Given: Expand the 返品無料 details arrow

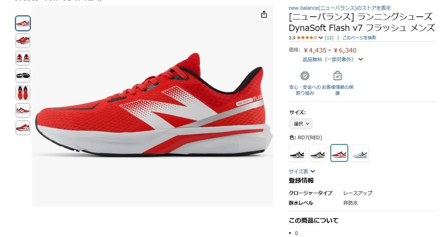Looking at the screenshot, I should pyautogui.click(x=360, y=60).
